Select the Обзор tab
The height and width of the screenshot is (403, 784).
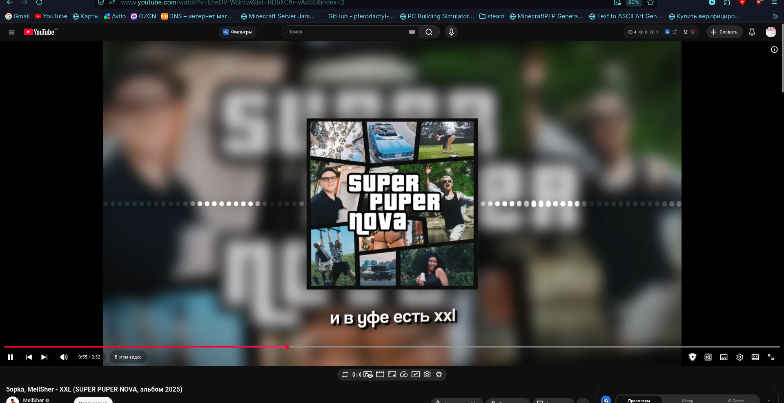tap(687, 400)
